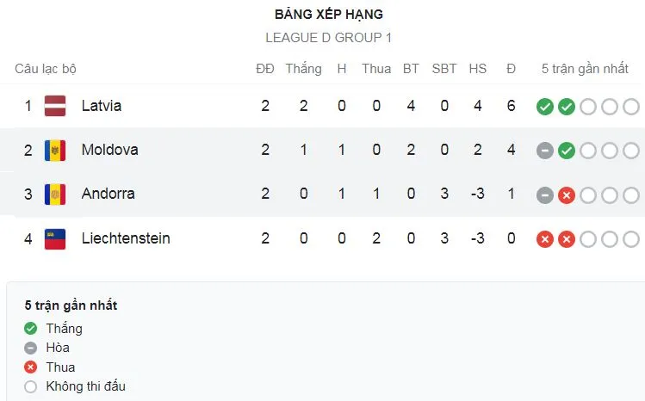Screen dimensions: 645x401
Task: Click the Andorra flag icon
Action: coord(55,194)
